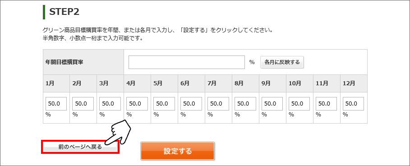Viewport: 410px width, 166px height.
Task: Select the 11月 percentage field
Action: point(326,104)
